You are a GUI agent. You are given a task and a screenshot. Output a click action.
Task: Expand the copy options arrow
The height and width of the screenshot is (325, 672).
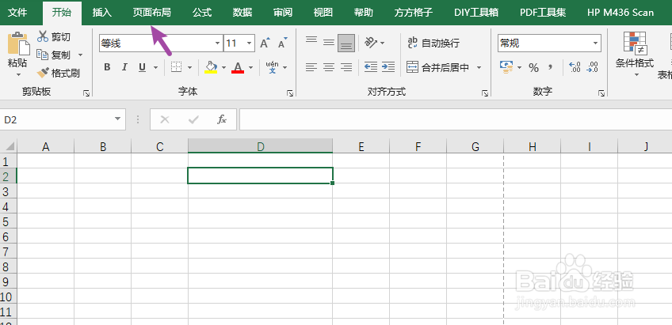click(x=80, y=55)
